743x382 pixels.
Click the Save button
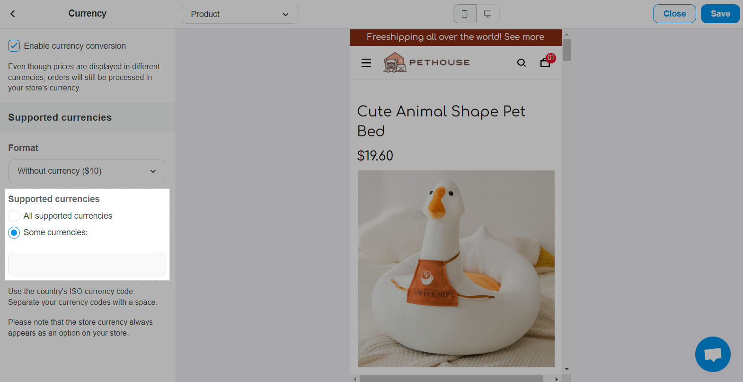pyautogui.click(x=720, y=14)
